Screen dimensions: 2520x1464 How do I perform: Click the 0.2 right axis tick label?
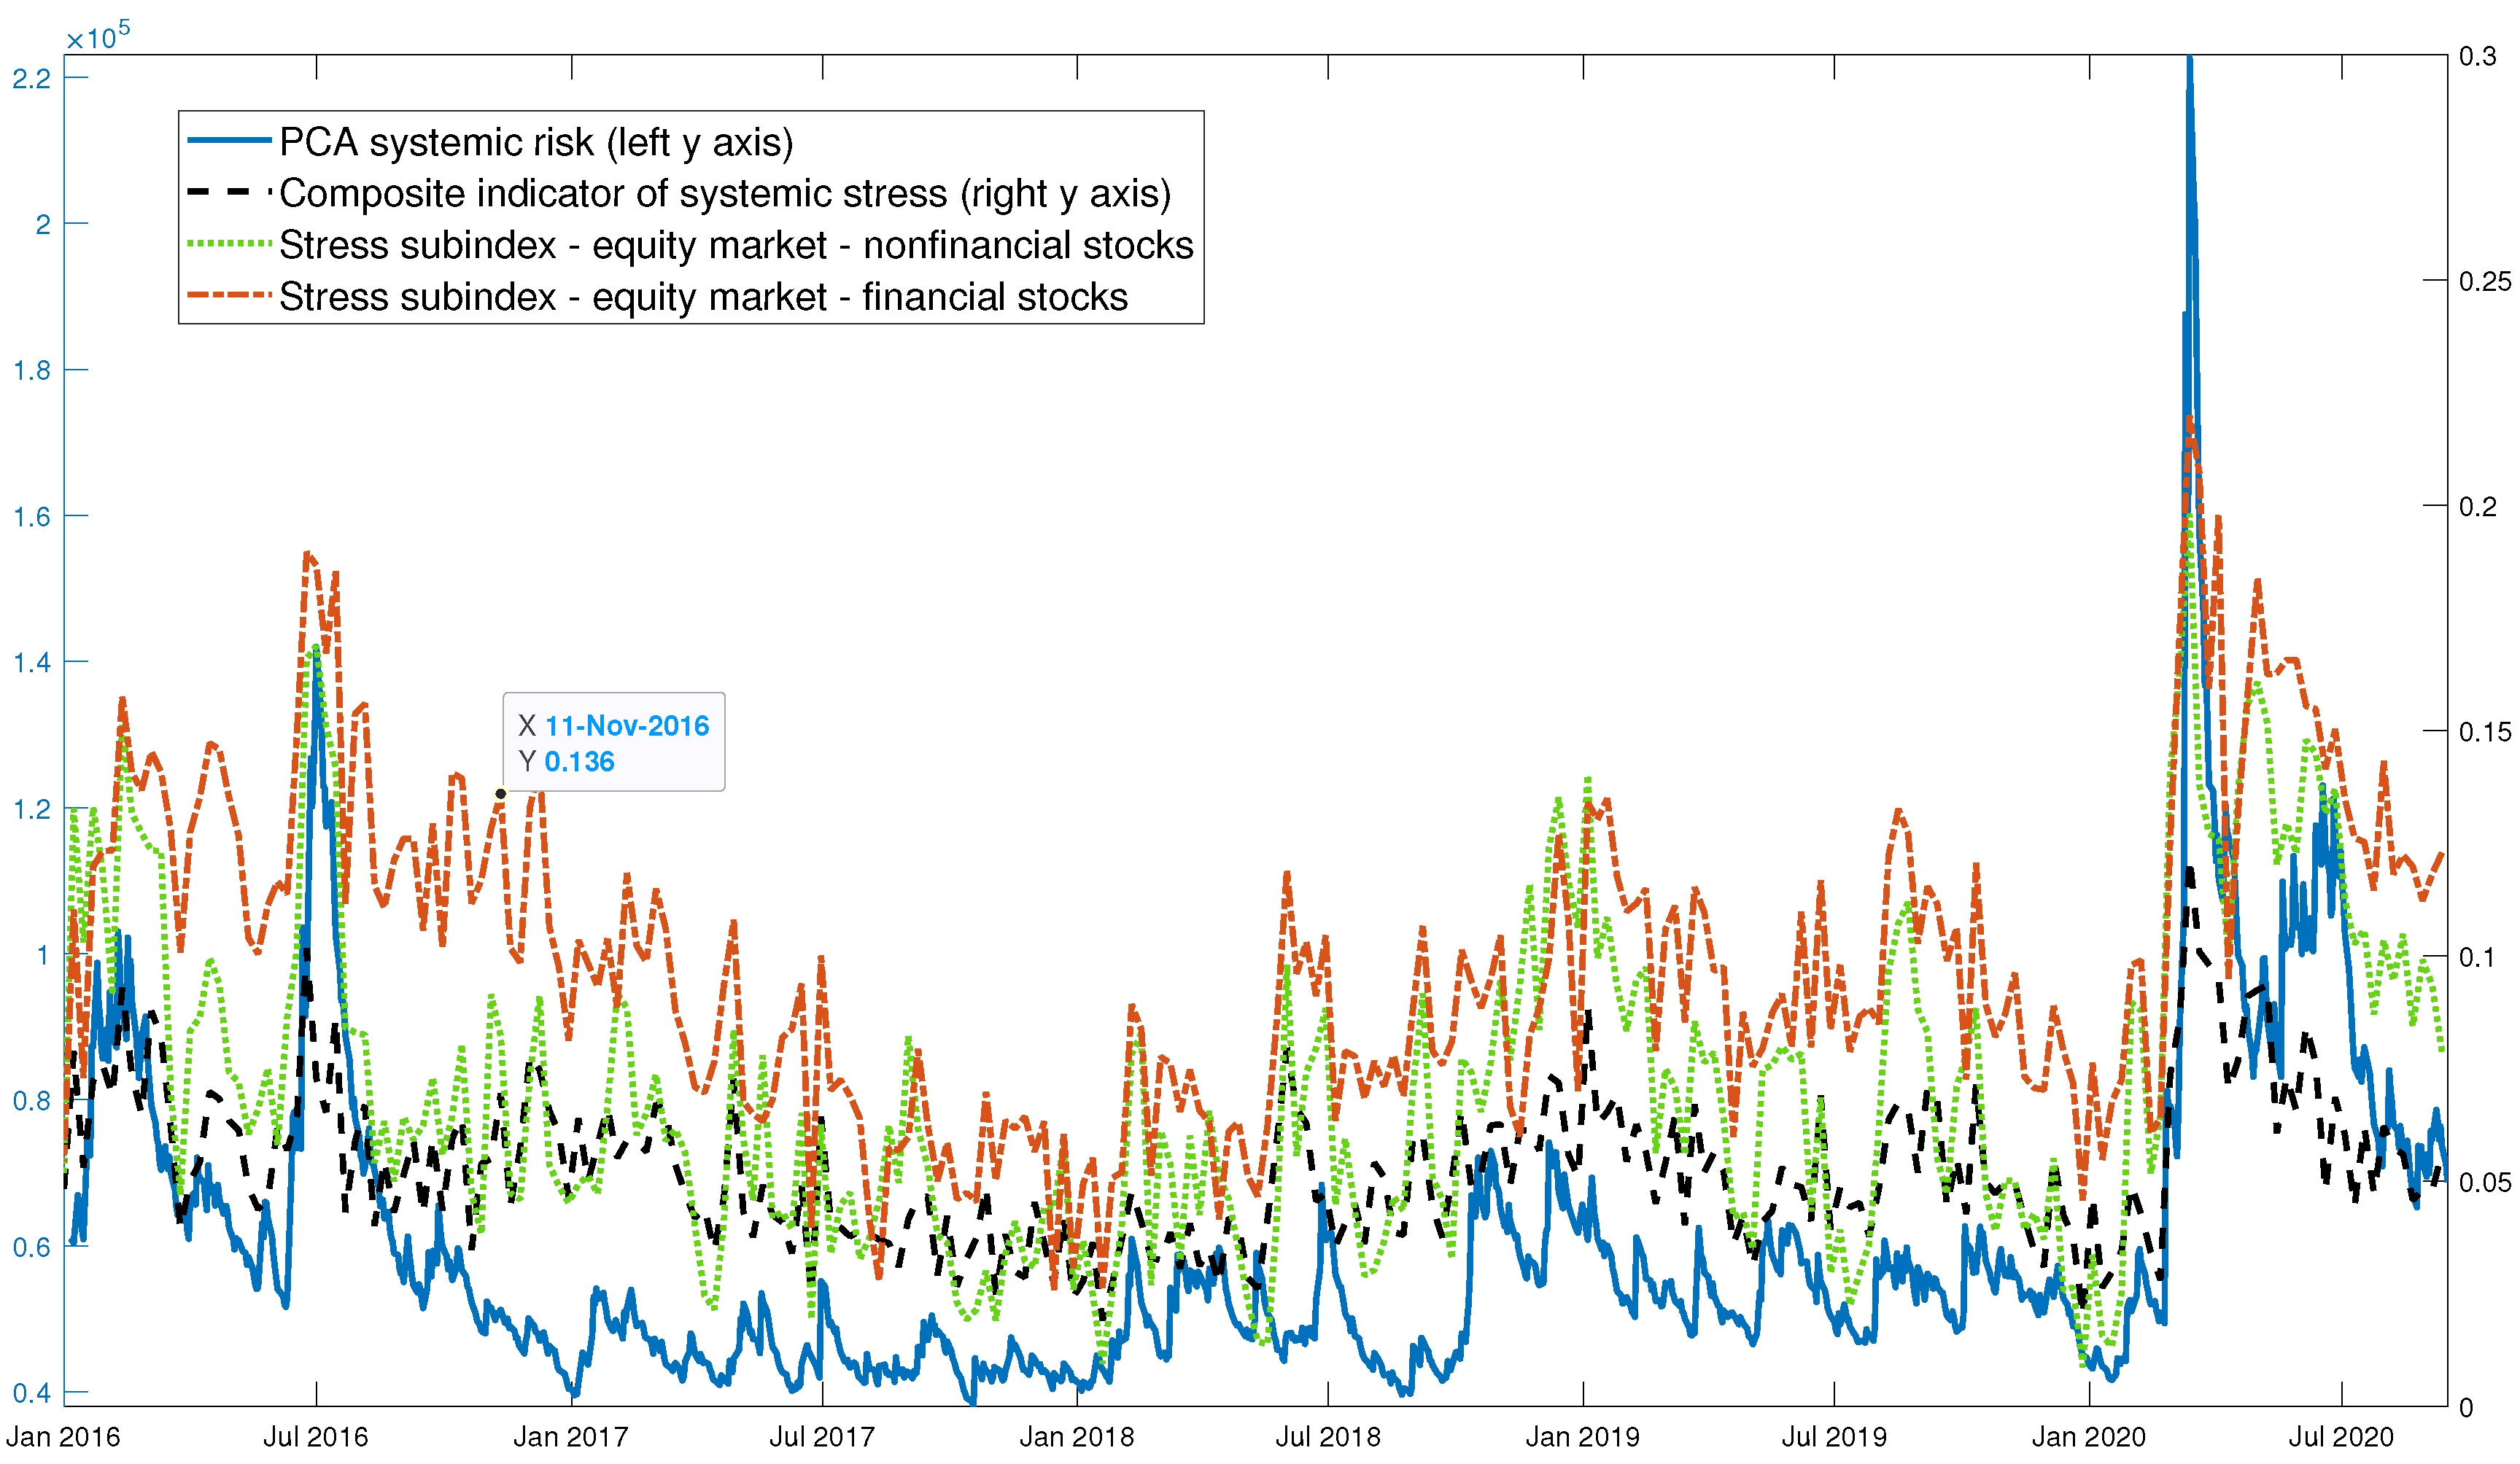point(2477,507)
